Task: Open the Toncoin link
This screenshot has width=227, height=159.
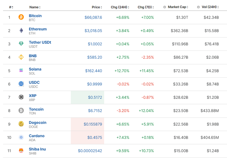Action: tap(36, 109)
